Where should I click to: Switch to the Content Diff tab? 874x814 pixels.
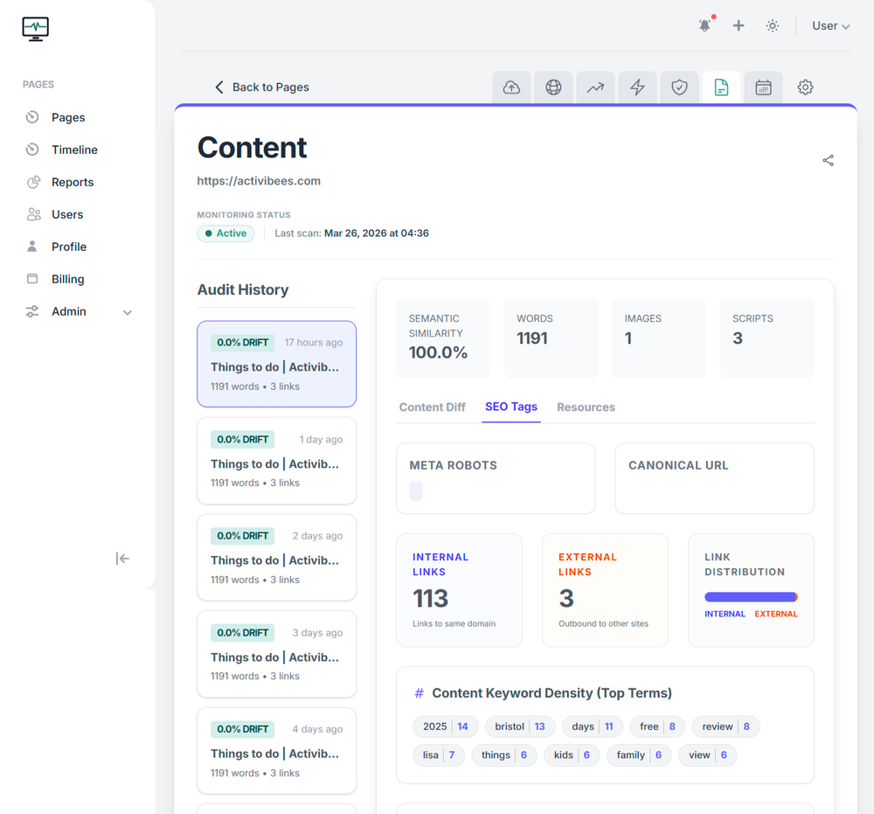point(432,407)
